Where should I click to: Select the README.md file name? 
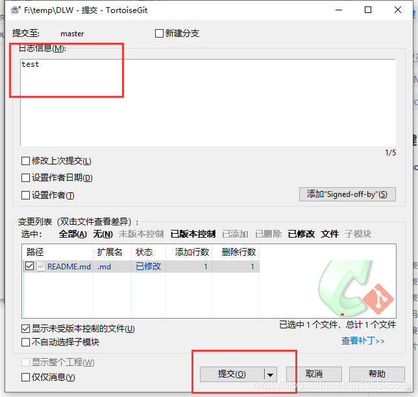pos(69,266)
